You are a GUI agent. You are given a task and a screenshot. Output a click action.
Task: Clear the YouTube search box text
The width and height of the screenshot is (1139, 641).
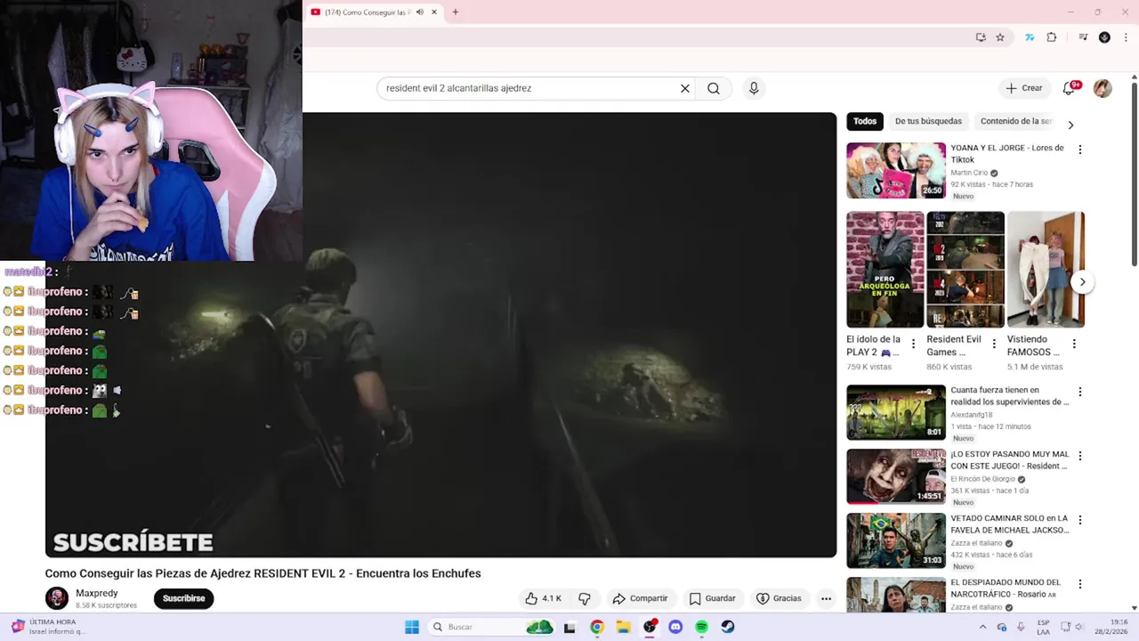tap(685, 88)
